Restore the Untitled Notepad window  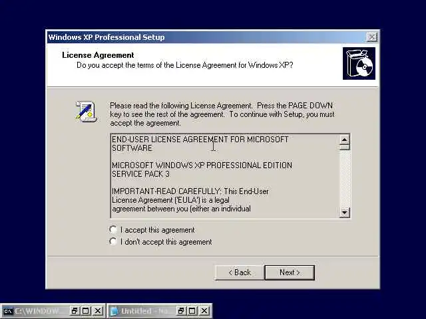(x=180, y=311)
